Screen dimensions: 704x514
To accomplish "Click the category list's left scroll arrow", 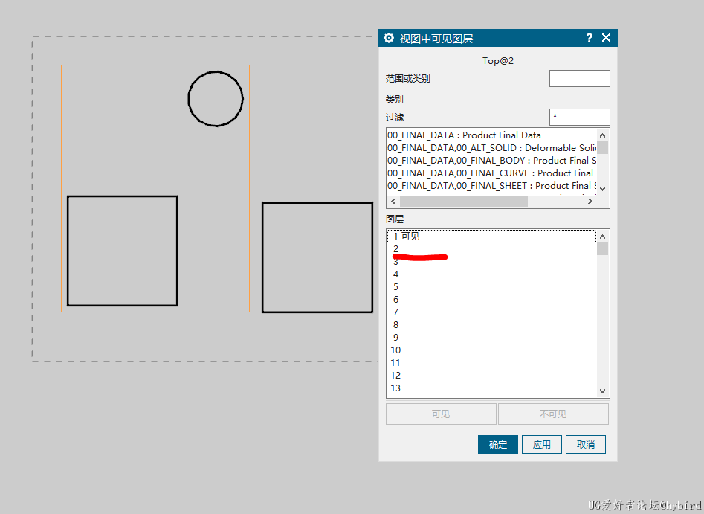I will point(393,202).
